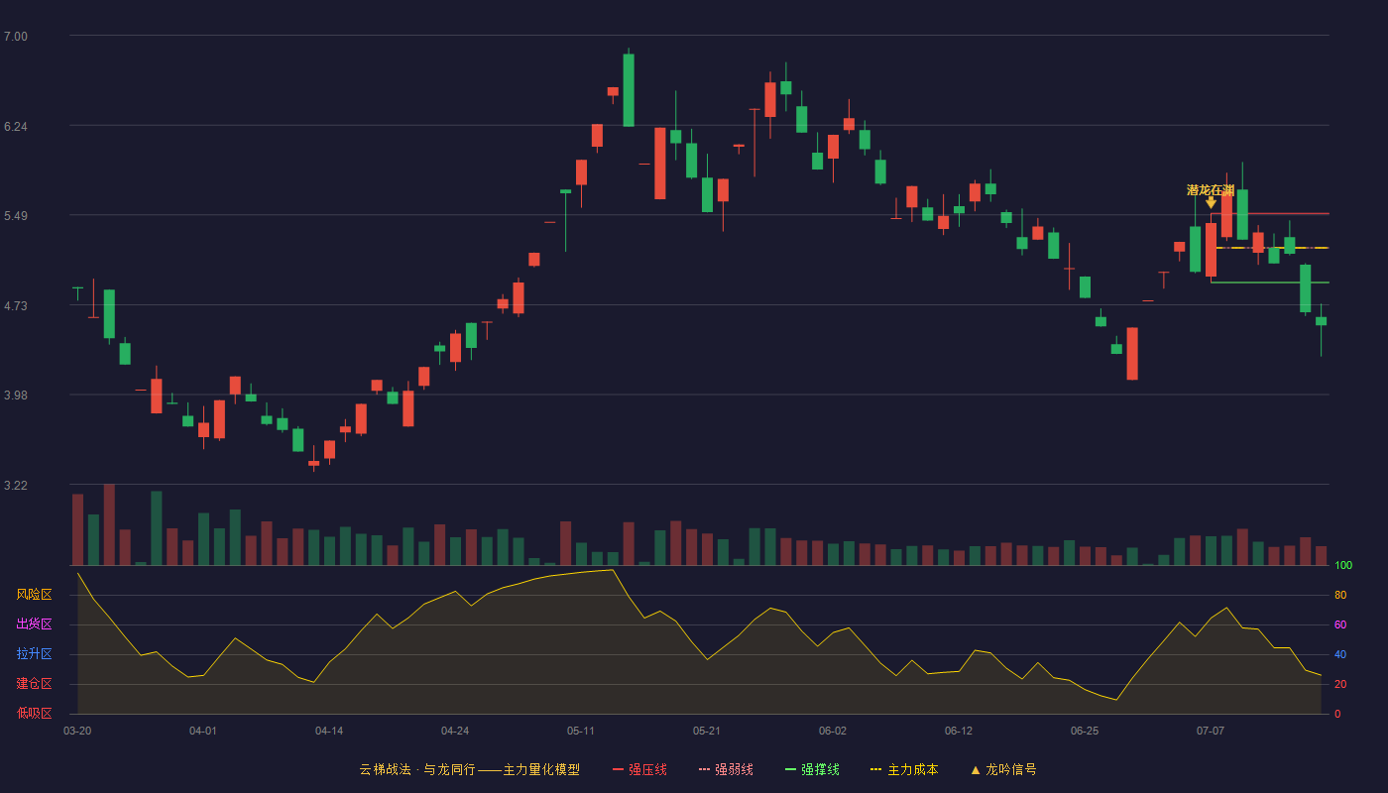Screen dimensions: 1388x793
Task: Click the 3.22 price axis label
Action: pyautogui.click(x=15, y=486)
